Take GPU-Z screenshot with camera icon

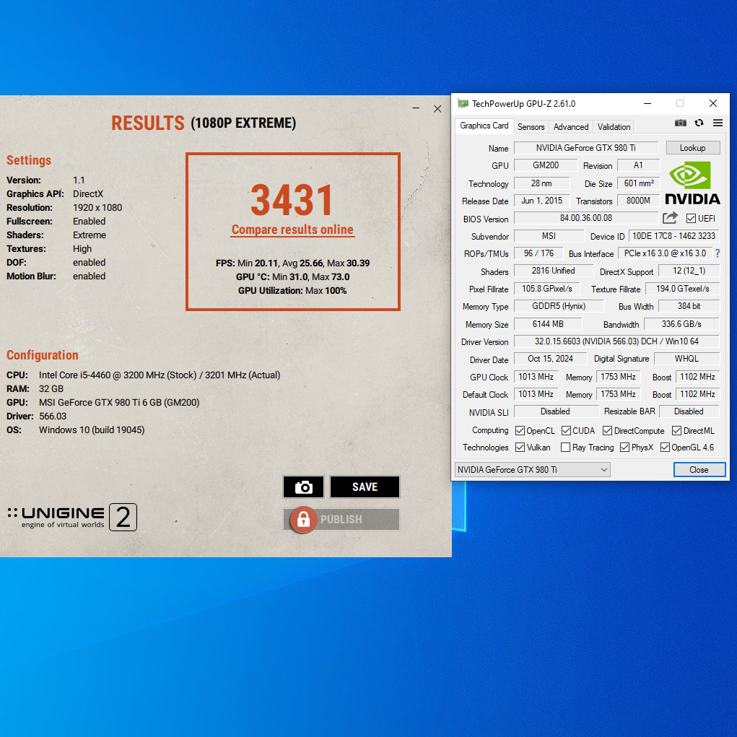click(680, 123)
